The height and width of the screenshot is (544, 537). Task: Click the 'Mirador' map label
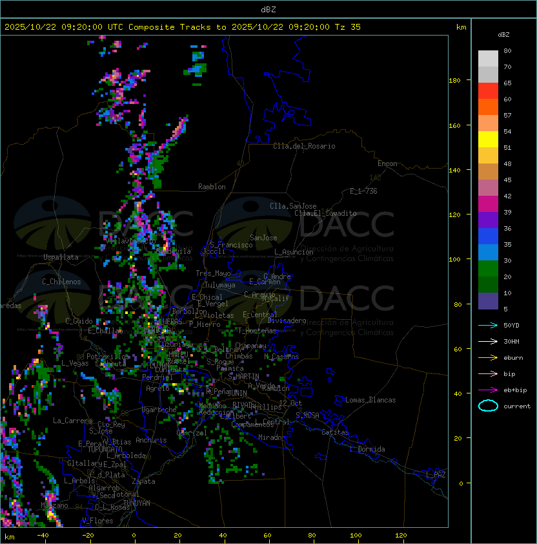pos(272,437)
